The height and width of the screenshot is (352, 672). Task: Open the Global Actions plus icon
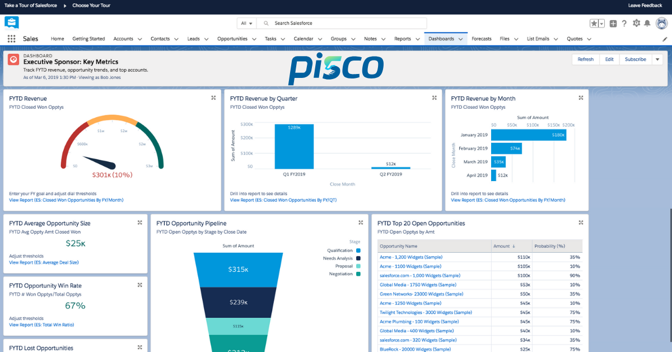click(x=613, y=24)
